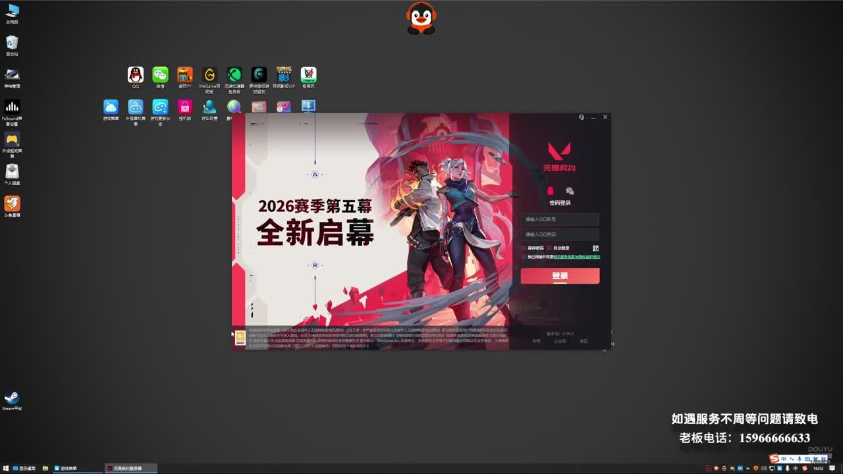Screen dimensions: 843x474
Task: Open the Douyu live streaming desktop icon
Action: coord(12,207)
